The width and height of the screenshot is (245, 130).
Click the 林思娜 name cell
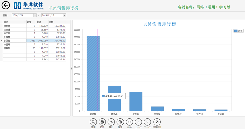pos(15,41)
